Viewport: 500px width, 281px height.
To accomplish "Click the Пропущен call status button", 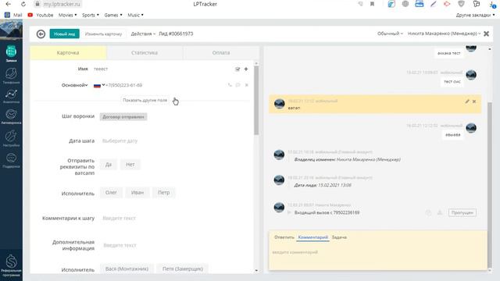I will 462,212.
